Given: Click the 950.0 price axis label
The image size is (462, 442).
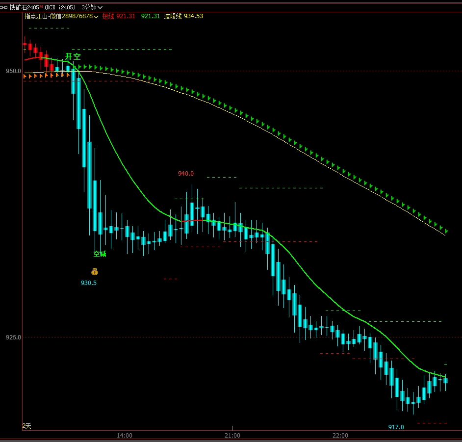Looking at the screenshot, I should [13, 71].
